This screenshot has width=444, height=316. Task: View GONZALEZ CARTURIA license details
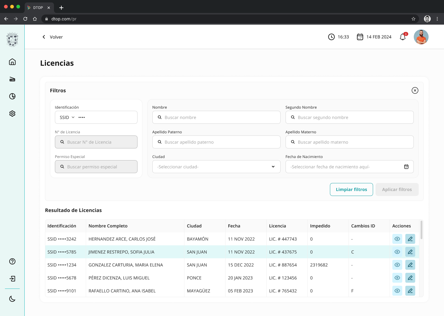pos(397,265)
